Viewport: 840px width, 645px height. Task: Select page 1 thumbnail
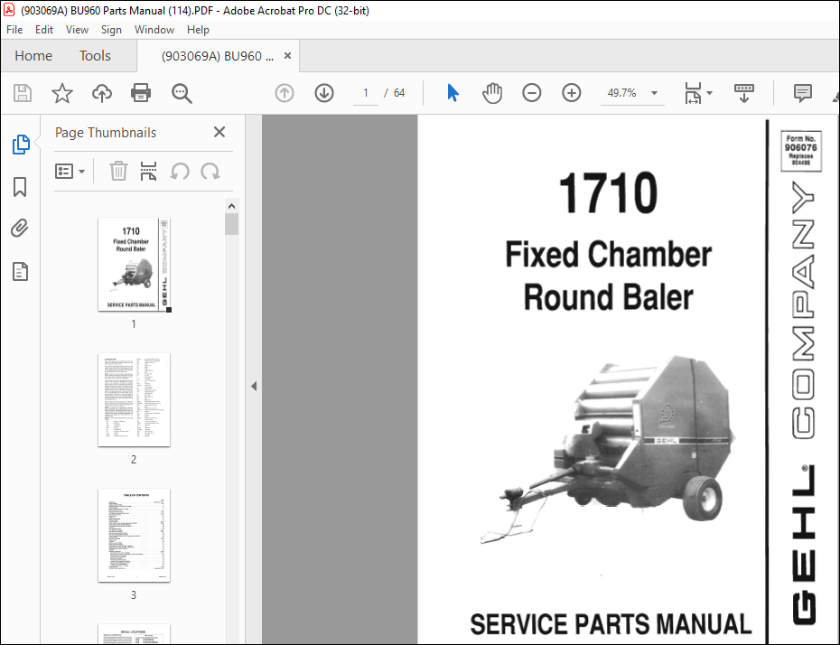point(134,265)
